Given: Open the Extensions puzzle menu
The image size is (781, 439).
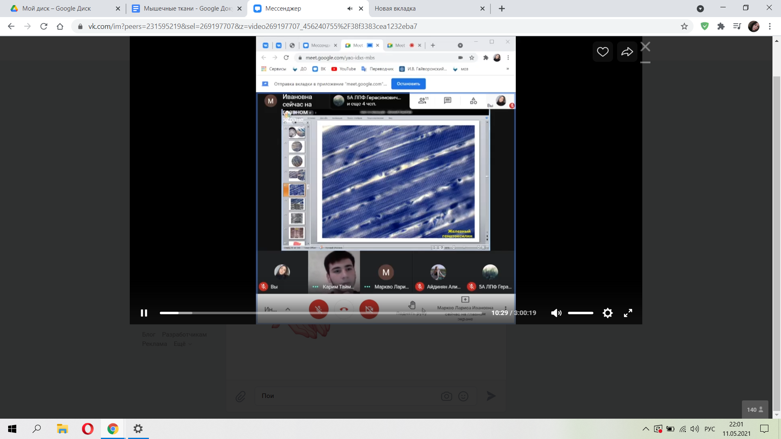Looking at the screenshot, I should pyautogui.click(x=721, y=26).
